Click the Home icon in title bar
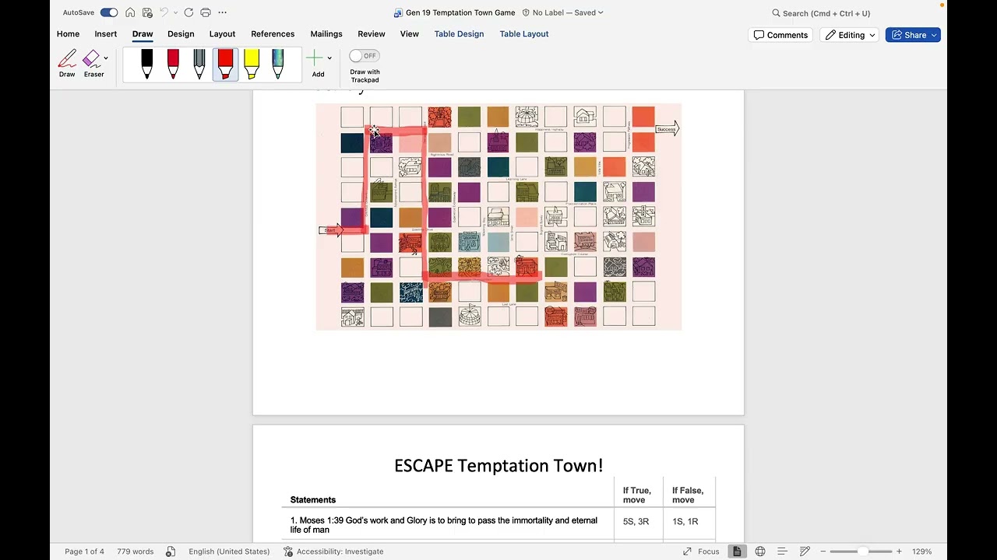This screenshot has height=560, width=997. click(x=130, y=12)
